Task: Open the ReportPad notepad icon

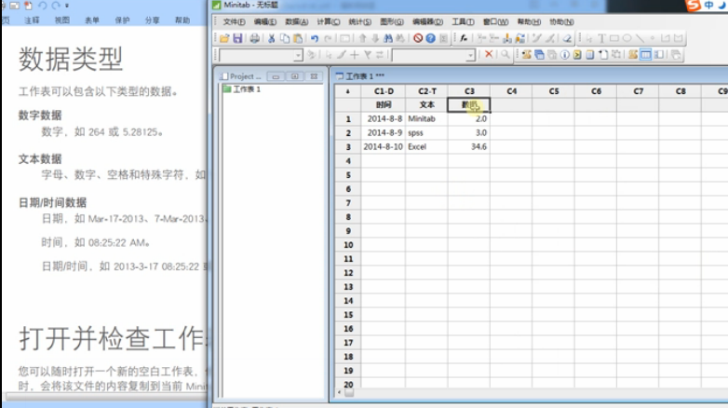Action: 589,55
